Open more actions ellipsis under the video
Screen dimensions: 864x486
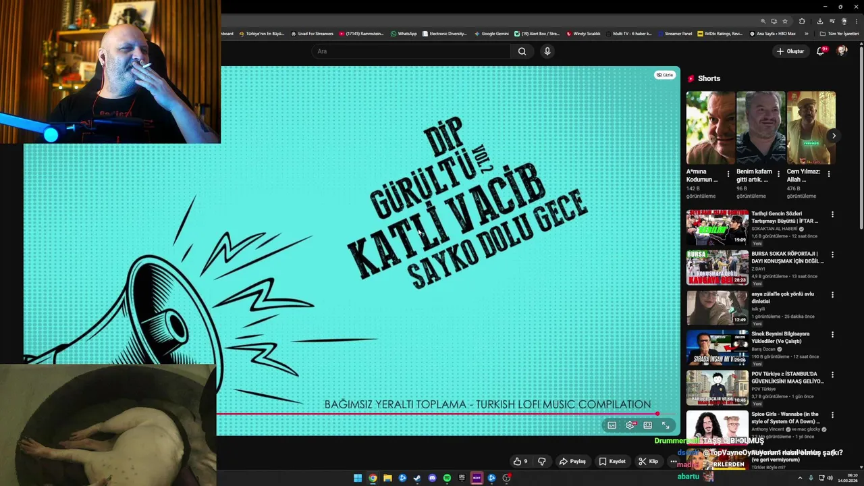[x=673, y=462]
